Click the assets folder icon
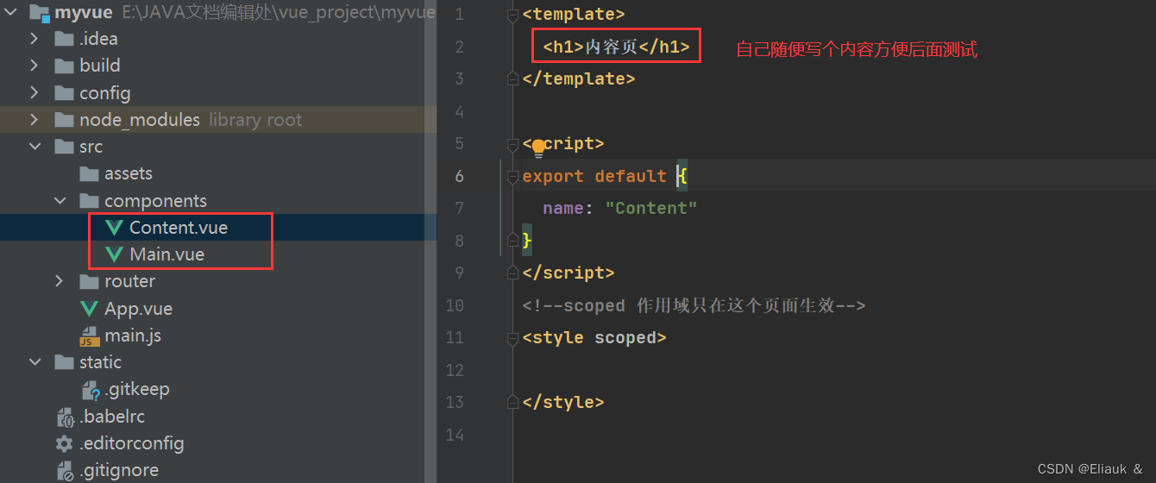1156x483 pixels. [89, 173]
